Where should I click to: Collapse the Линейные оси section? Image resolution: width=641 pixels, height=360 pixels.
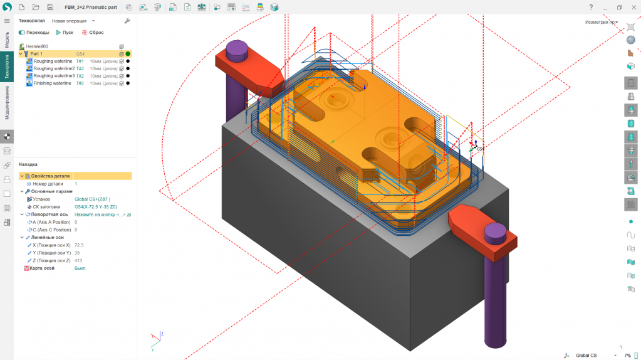[x=22, y=237]
